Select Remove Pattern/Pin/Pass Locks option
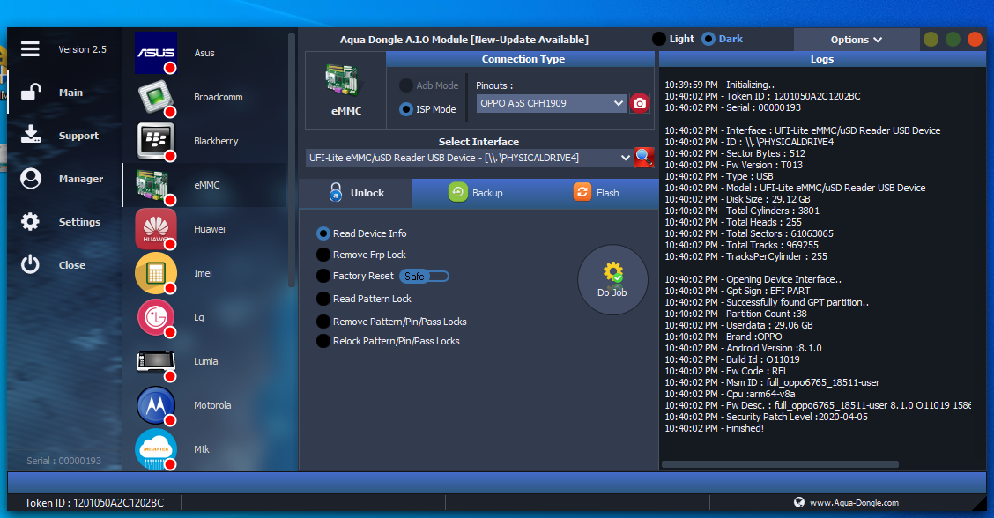994x518 pixels. tap(323, 322)
